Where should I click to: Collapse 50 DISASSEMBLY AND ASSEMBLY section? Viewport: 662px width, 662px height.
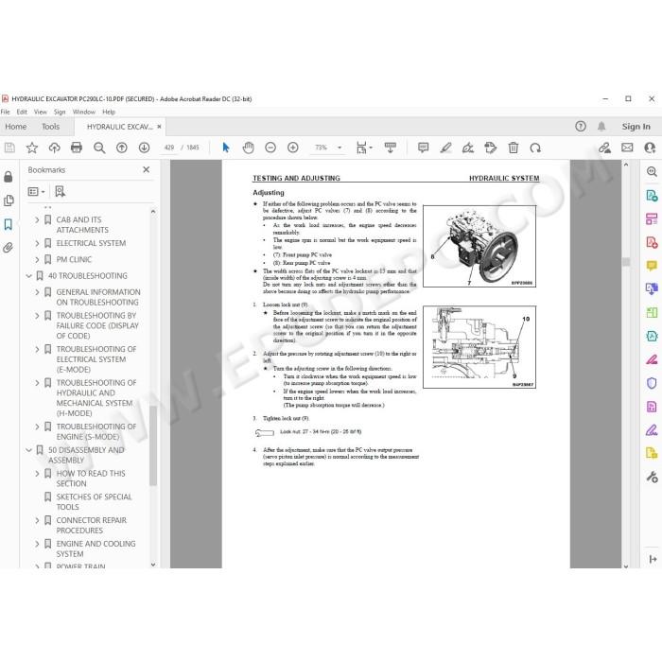pos(28,450)
